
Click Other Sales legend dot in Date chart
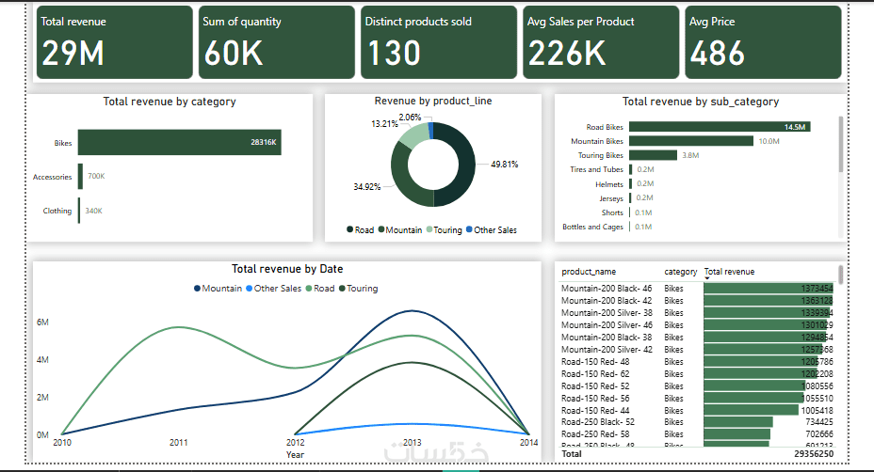click(250, 289)
